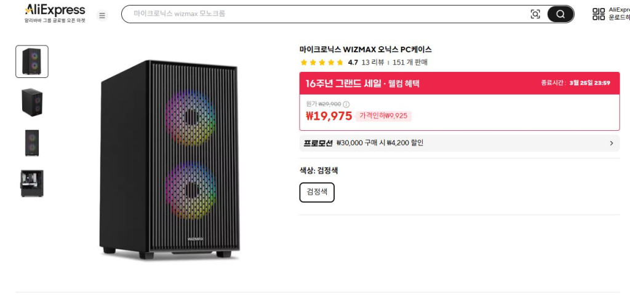The height and width of the screenshot is (299, 630).
Task: Expand the 프로모션 discount row arrow
Action: pyautogui.click(x=611, y=143)
